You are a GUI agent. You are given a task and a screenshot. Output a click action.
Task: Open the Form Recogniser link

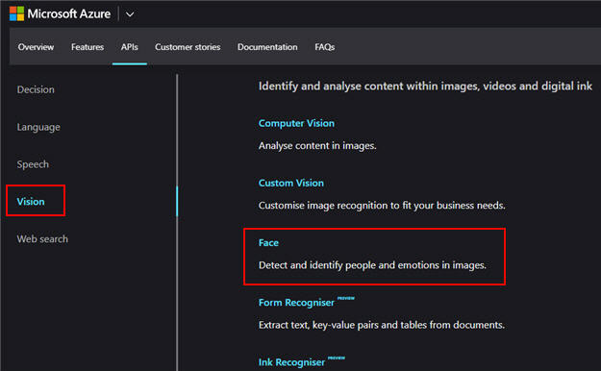tap(296, 303)
